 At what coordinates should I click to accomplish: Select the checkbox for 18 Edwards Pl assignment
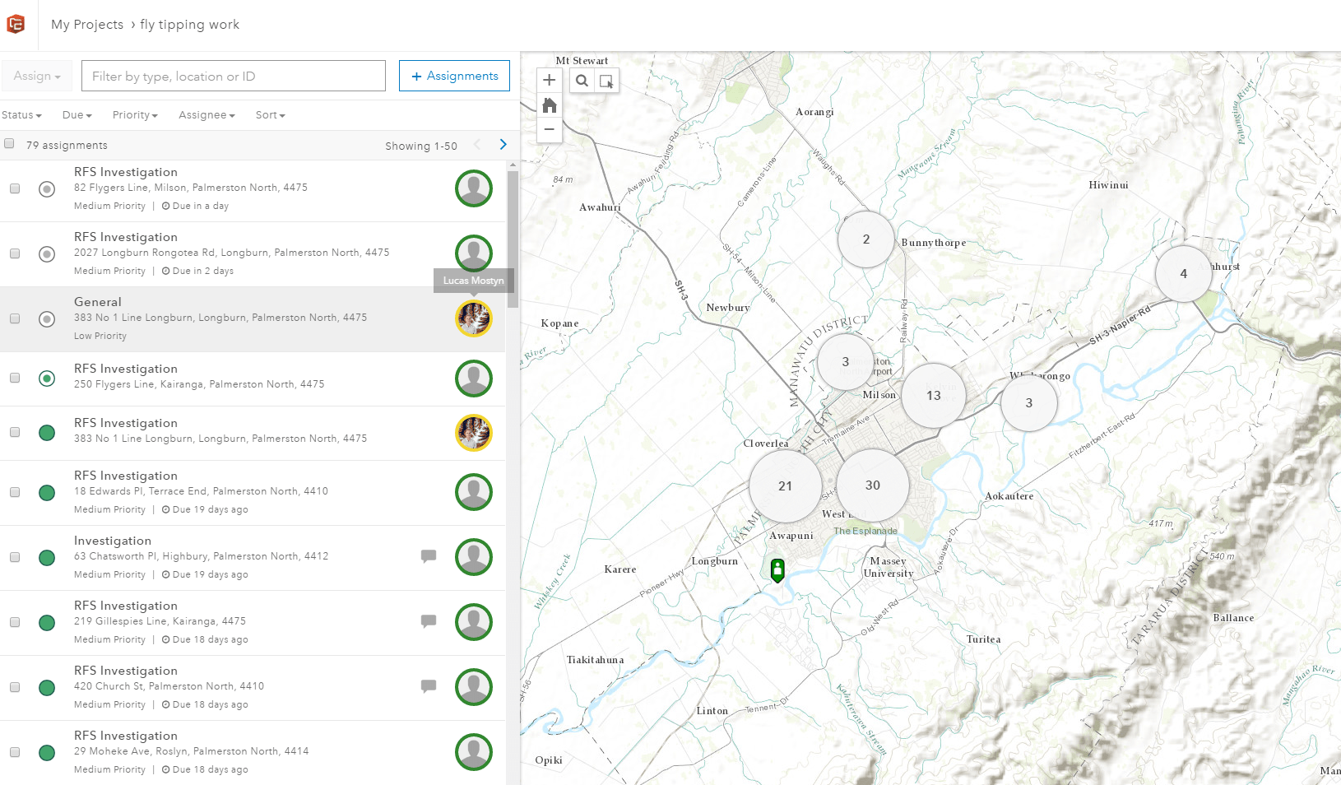pyautogui.click(x=14, y=492)
